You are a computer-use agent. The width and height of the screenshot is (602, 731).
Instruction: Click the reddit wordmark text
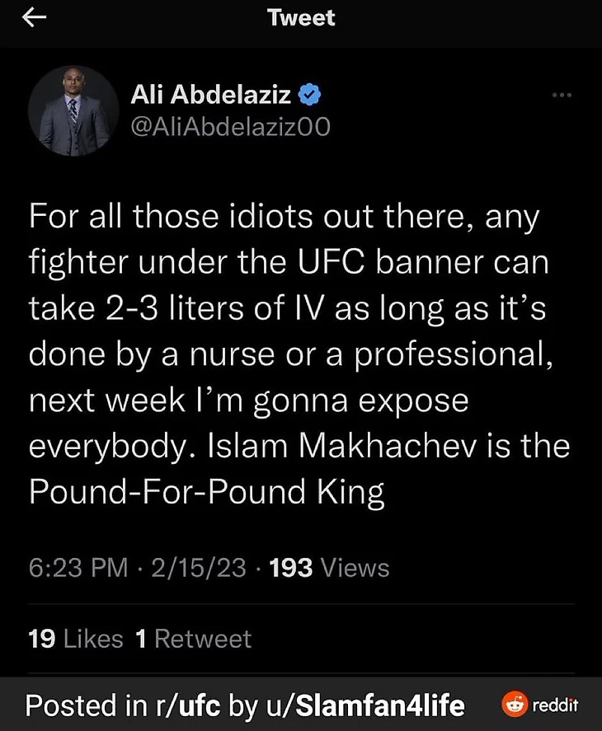click(x=556, y=706)
